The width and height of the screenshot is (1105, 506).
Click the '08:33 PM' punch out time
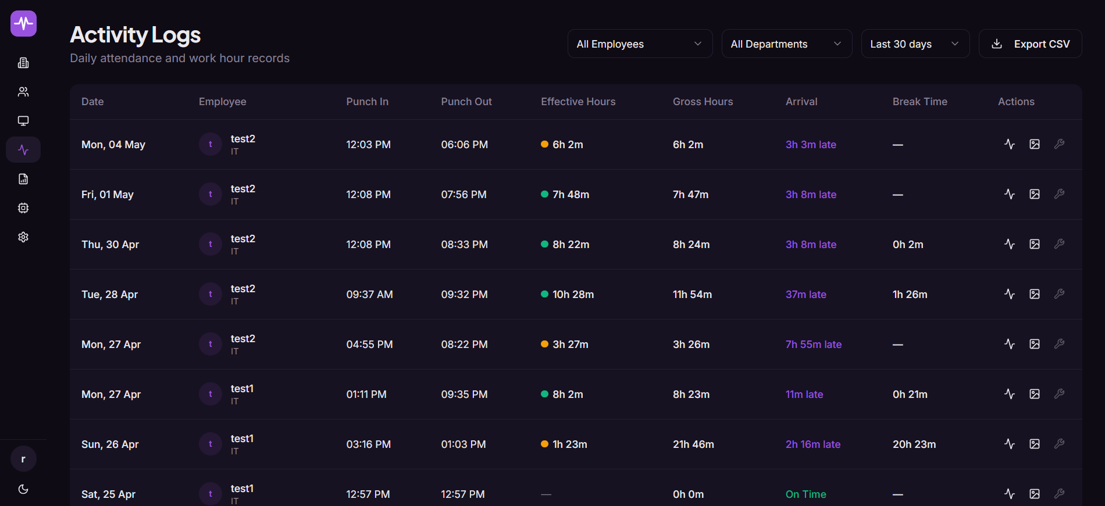click(x=464, y=245)
